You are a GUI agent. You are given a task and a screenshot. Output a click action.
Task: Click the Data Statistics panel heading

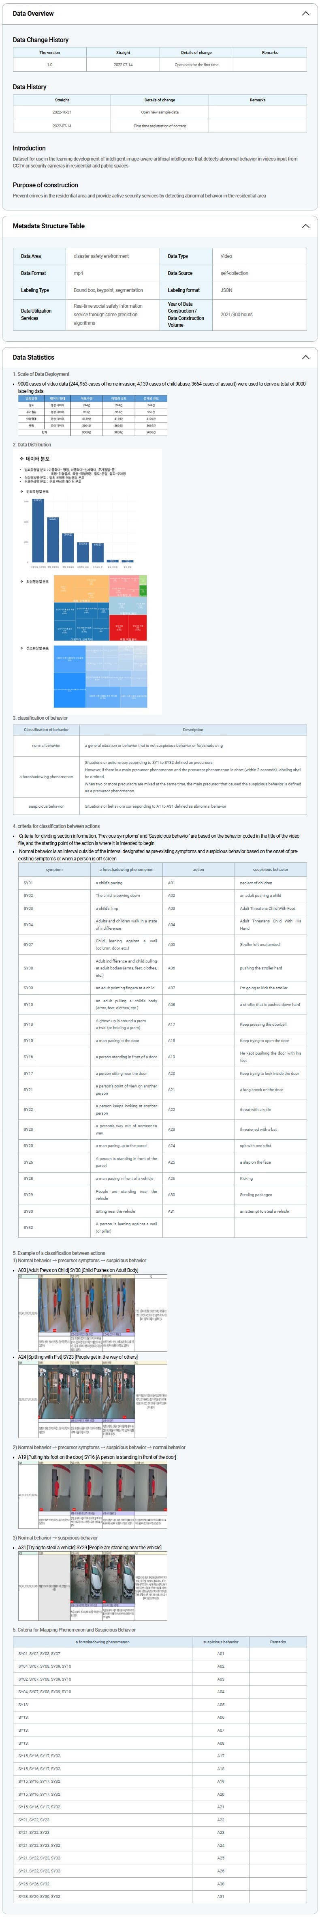click(x=34, y=357)
